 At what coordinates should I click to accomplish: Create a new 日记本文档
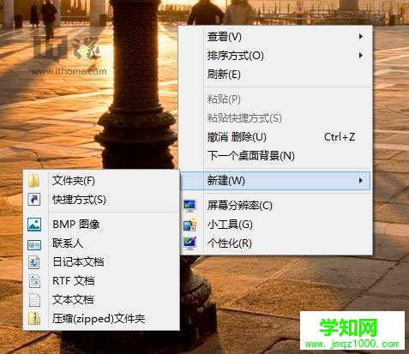pos(101,262)
